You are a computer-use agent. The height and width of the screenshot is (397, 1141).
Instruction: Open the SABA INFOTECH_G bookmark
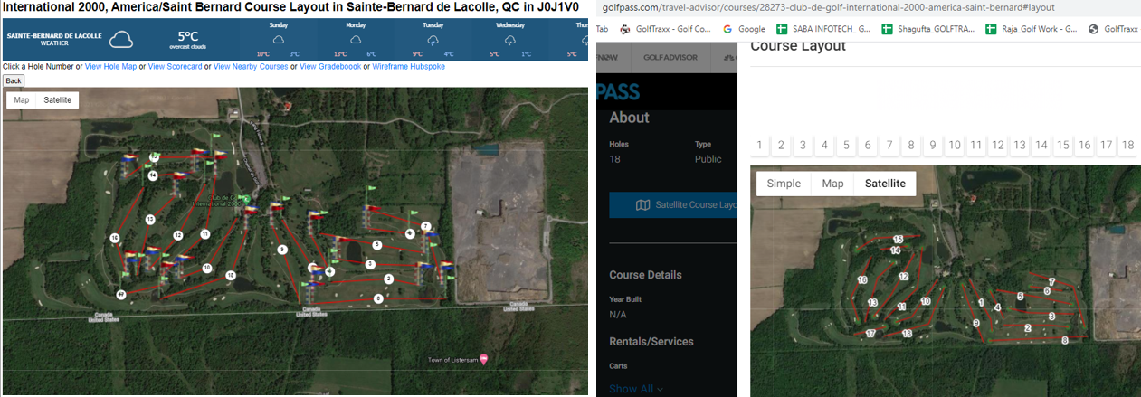(822, 29)
